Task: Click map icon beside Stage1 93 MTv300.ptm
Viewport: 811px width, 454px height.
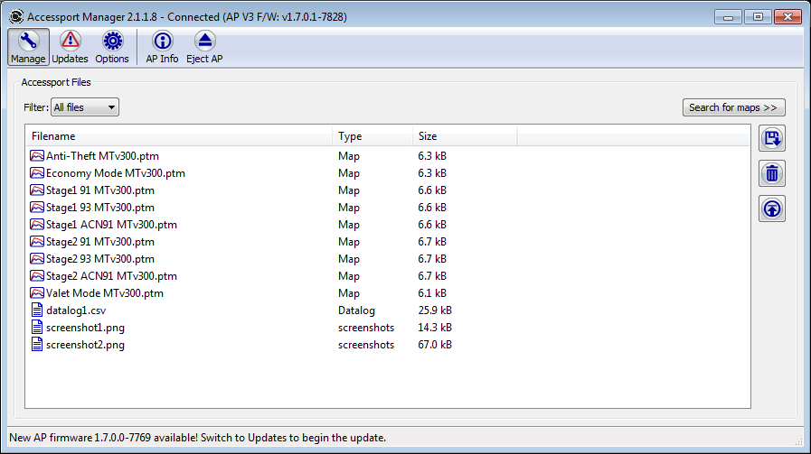Action: coord(37,207)
